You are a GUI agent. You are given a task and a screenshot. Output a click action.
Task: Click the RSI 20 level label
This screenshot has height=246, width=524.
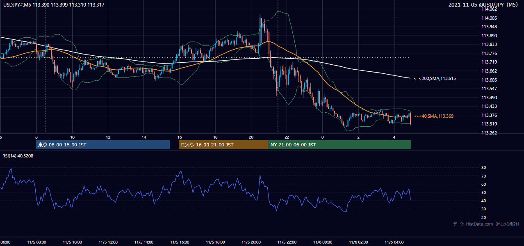[x=483, y=217]
